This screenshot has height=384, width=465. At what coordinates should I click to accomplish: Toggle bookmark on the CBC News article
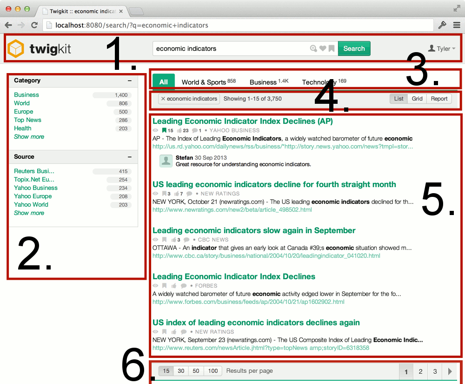coord(164,240)
